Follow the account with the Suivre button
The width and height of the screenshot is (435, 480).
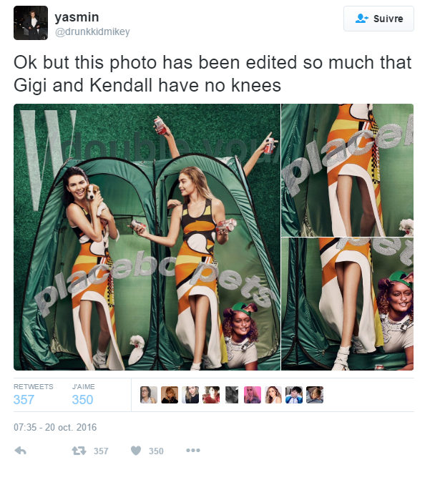(378, 19)
